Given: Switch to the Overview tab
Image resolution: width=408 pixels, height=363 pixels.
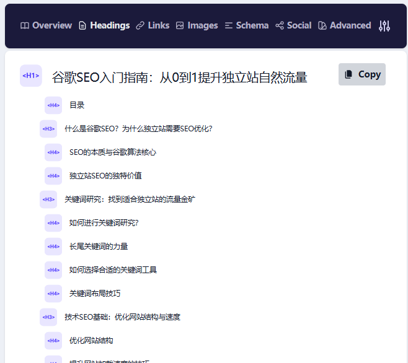Looking at the screenshot, I should point(47,25).
